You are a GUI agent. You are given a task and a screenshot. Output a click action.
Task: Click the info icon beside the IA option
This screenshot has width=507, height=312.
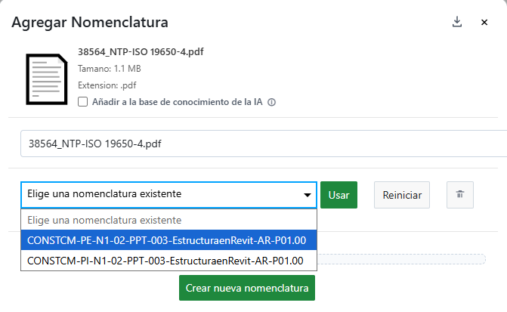click(271, 102)
